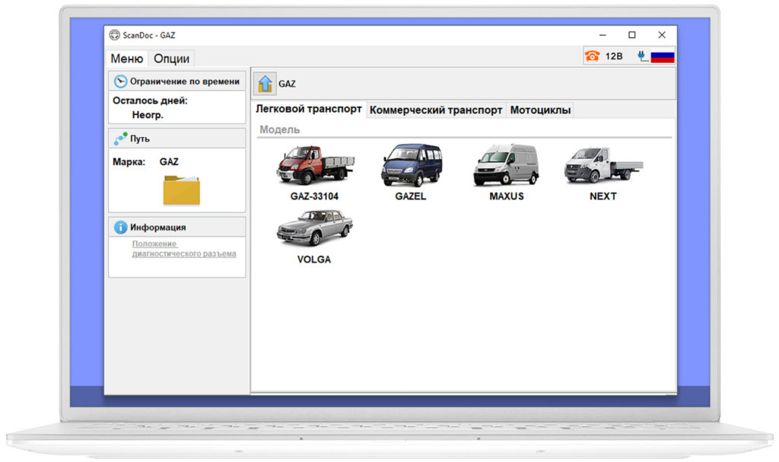Open the yellow folder under Марка

point(182,190)
